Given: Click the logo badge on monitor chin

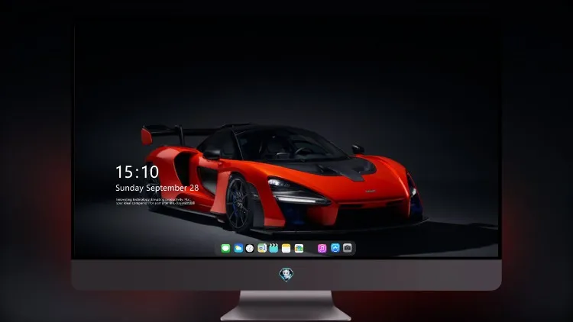Looking at the screenshot, I should pos(286,275).
